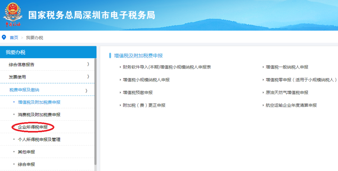Screen dimensions: 338x171
Task: Click the square bullet before 其他申报
Action: click(x=14, y=152)
